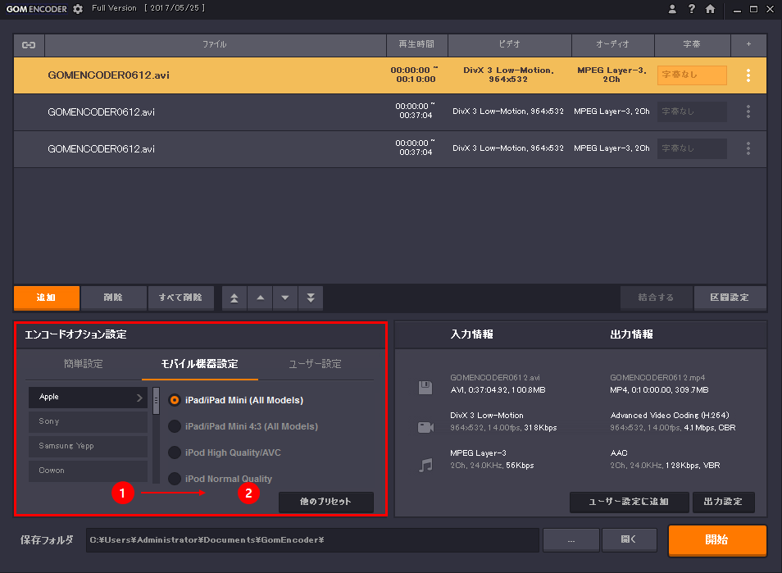The height and width of the screenshot is (573, 782).
Task: Go to the home page icon
Action: [711, 9]
